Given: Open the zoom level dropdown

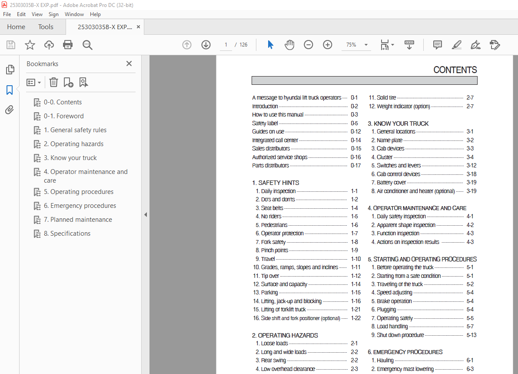Looking at the screenshot, I should coord(366,45).
